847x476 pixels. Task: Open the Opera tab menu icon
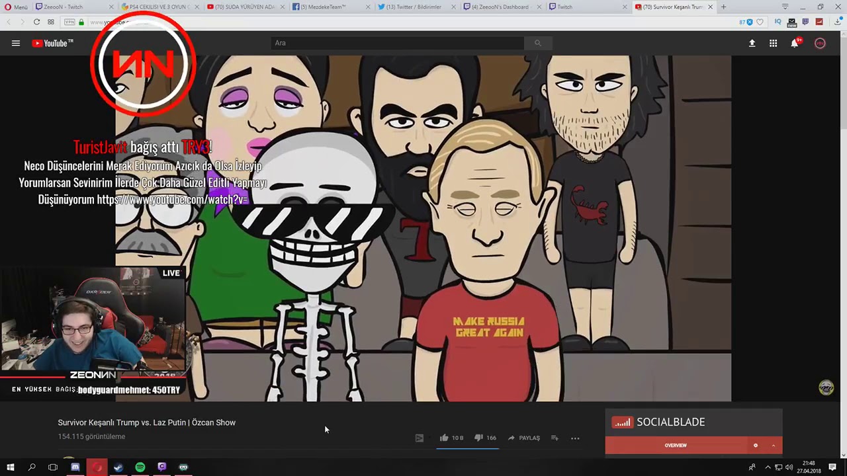point(785,7)
